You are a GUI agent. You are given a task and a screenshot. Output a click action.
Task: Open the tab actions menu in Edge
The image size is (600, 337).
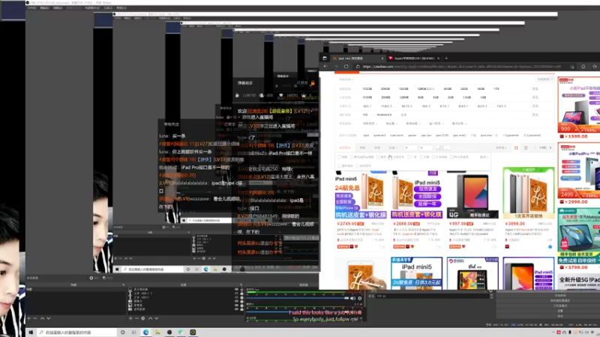point(325,58)
